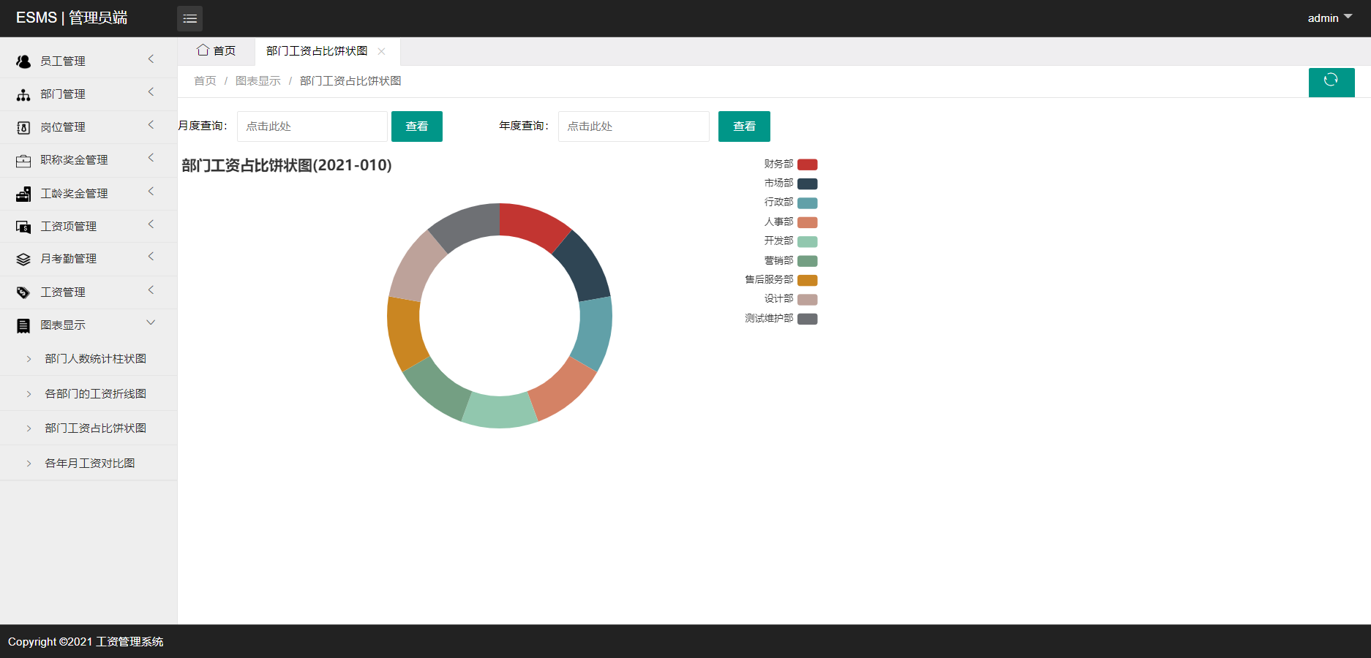The width and height of the screenshot is (1371, 658).
Task: Switch to the 首页 tab
Action: point(217,50)
